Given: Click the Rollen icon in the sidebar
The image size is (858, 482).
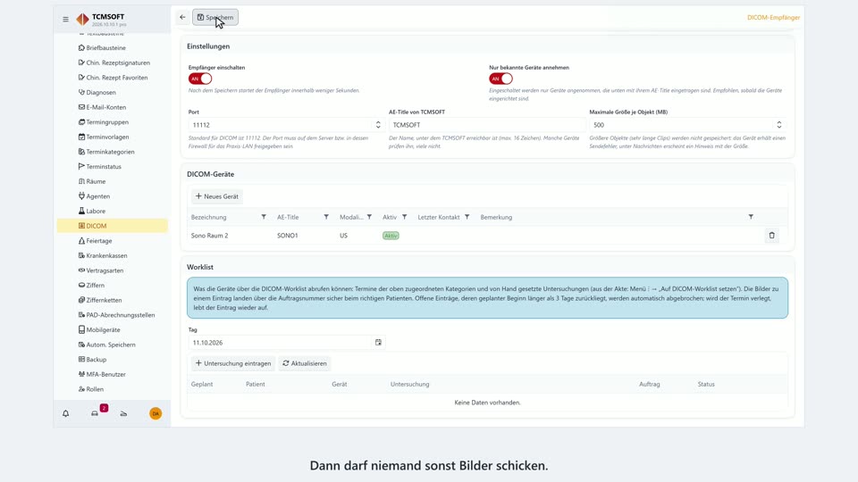Looking at the screenshot, I should tap(81, 388).
